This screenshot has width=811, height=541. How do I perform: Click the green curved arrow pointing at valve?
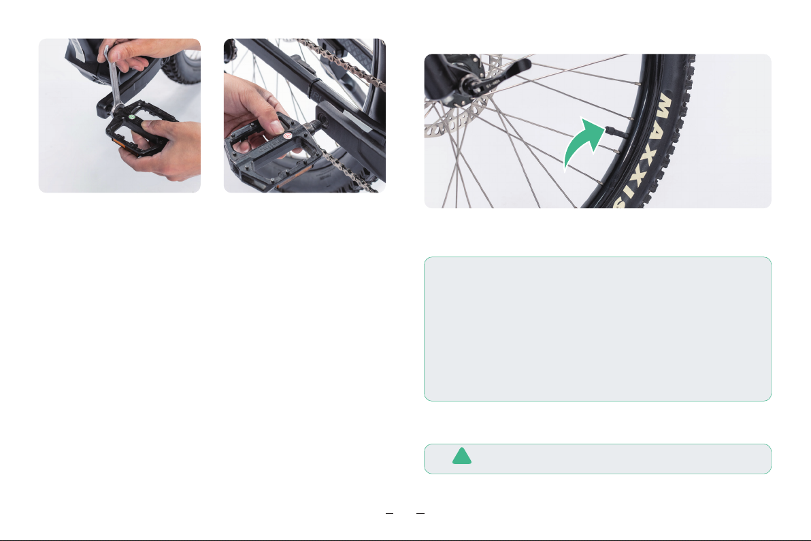584,144
